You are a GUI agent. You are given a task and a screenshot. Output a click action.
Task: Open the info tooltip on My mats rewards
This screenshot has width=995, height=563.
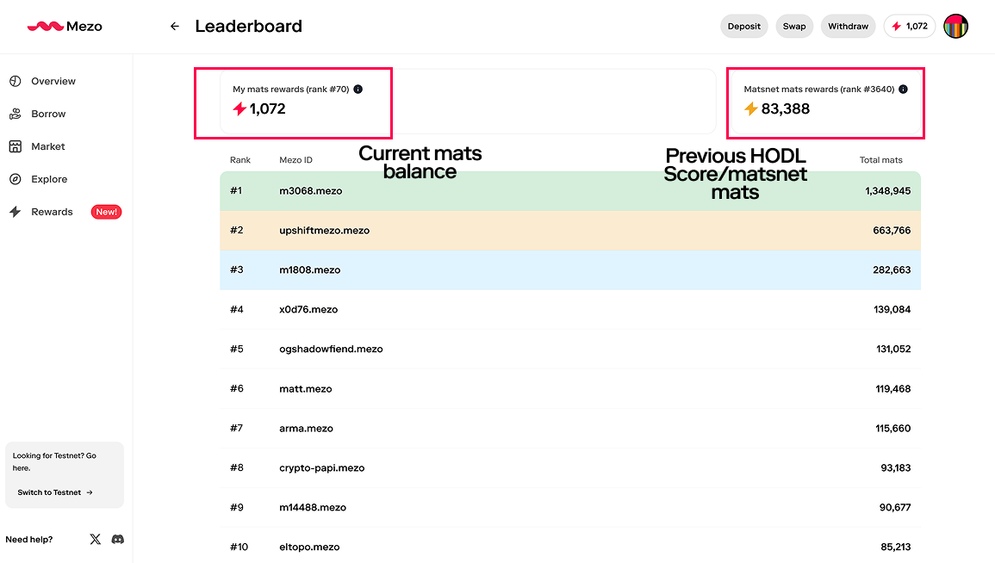pos(359,89)
